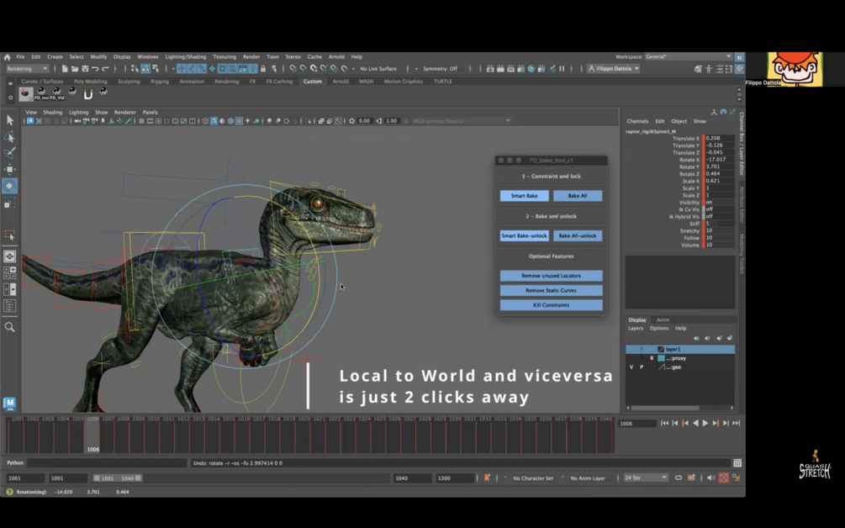Viewport: 845px width, 528px height.
Task: Select the Move tool in toolbox
Action: click(10, 169)
